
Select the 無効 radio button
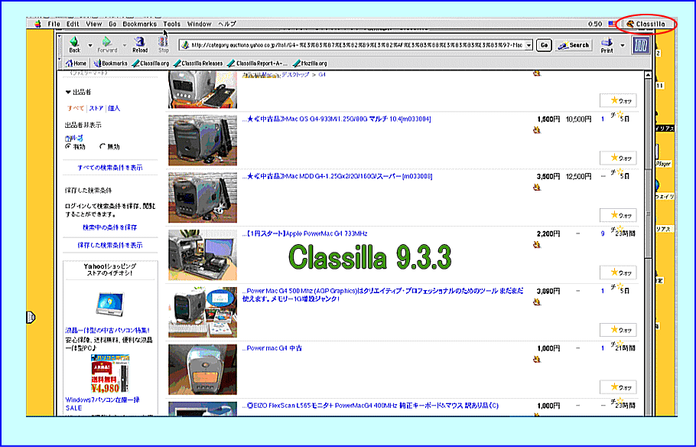coord(99,145)
